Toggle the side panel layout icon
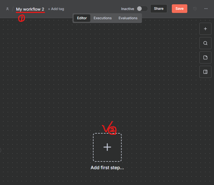214x185 pixels. click(205, 72)
